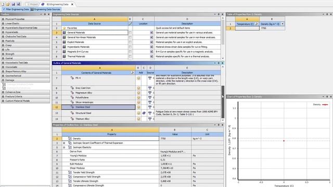Viewport: 333px width, 187px height.
Task: Tick edit checkbox for Thermal Materials
Action: 130,57
